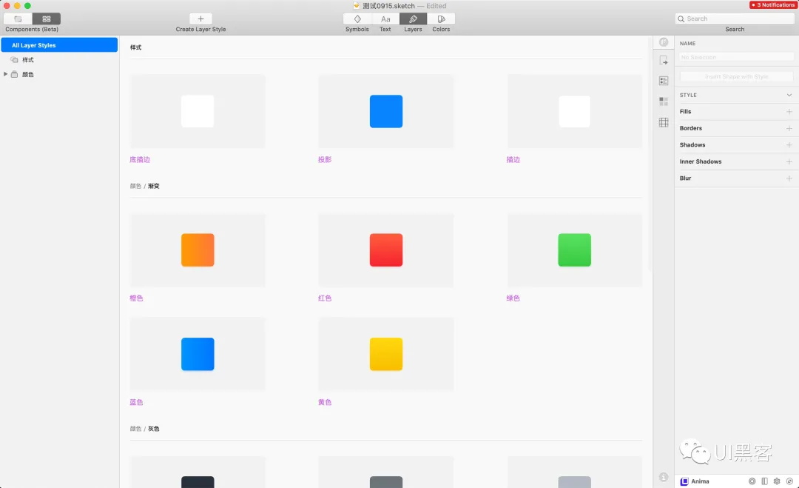Click the folder icon beside 颜色

coord(14,75)
